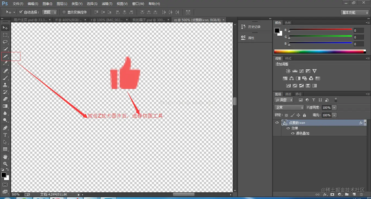Open the Layers panel options menu
This screenshot has height=199, width=371.
click(x=368, y=94)
